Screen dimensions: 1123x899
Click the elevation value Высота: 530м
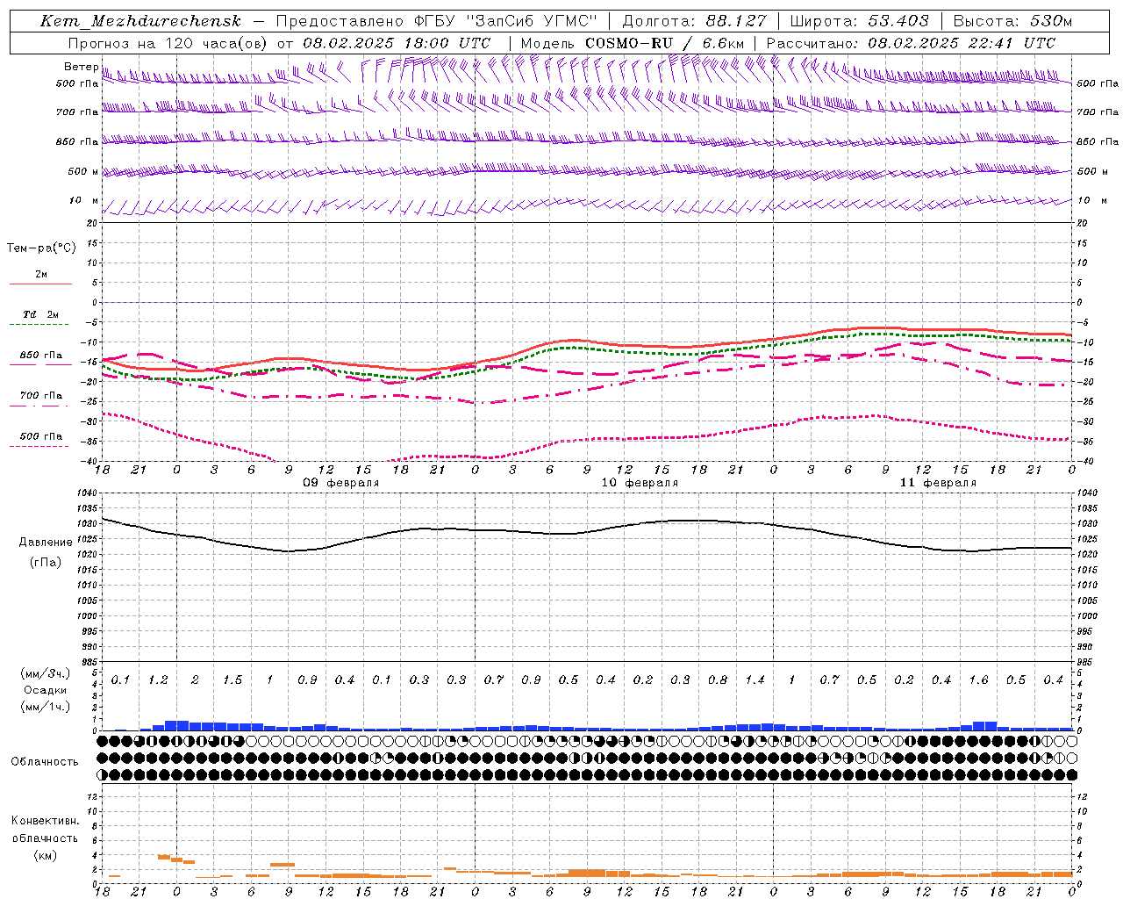1012,21
